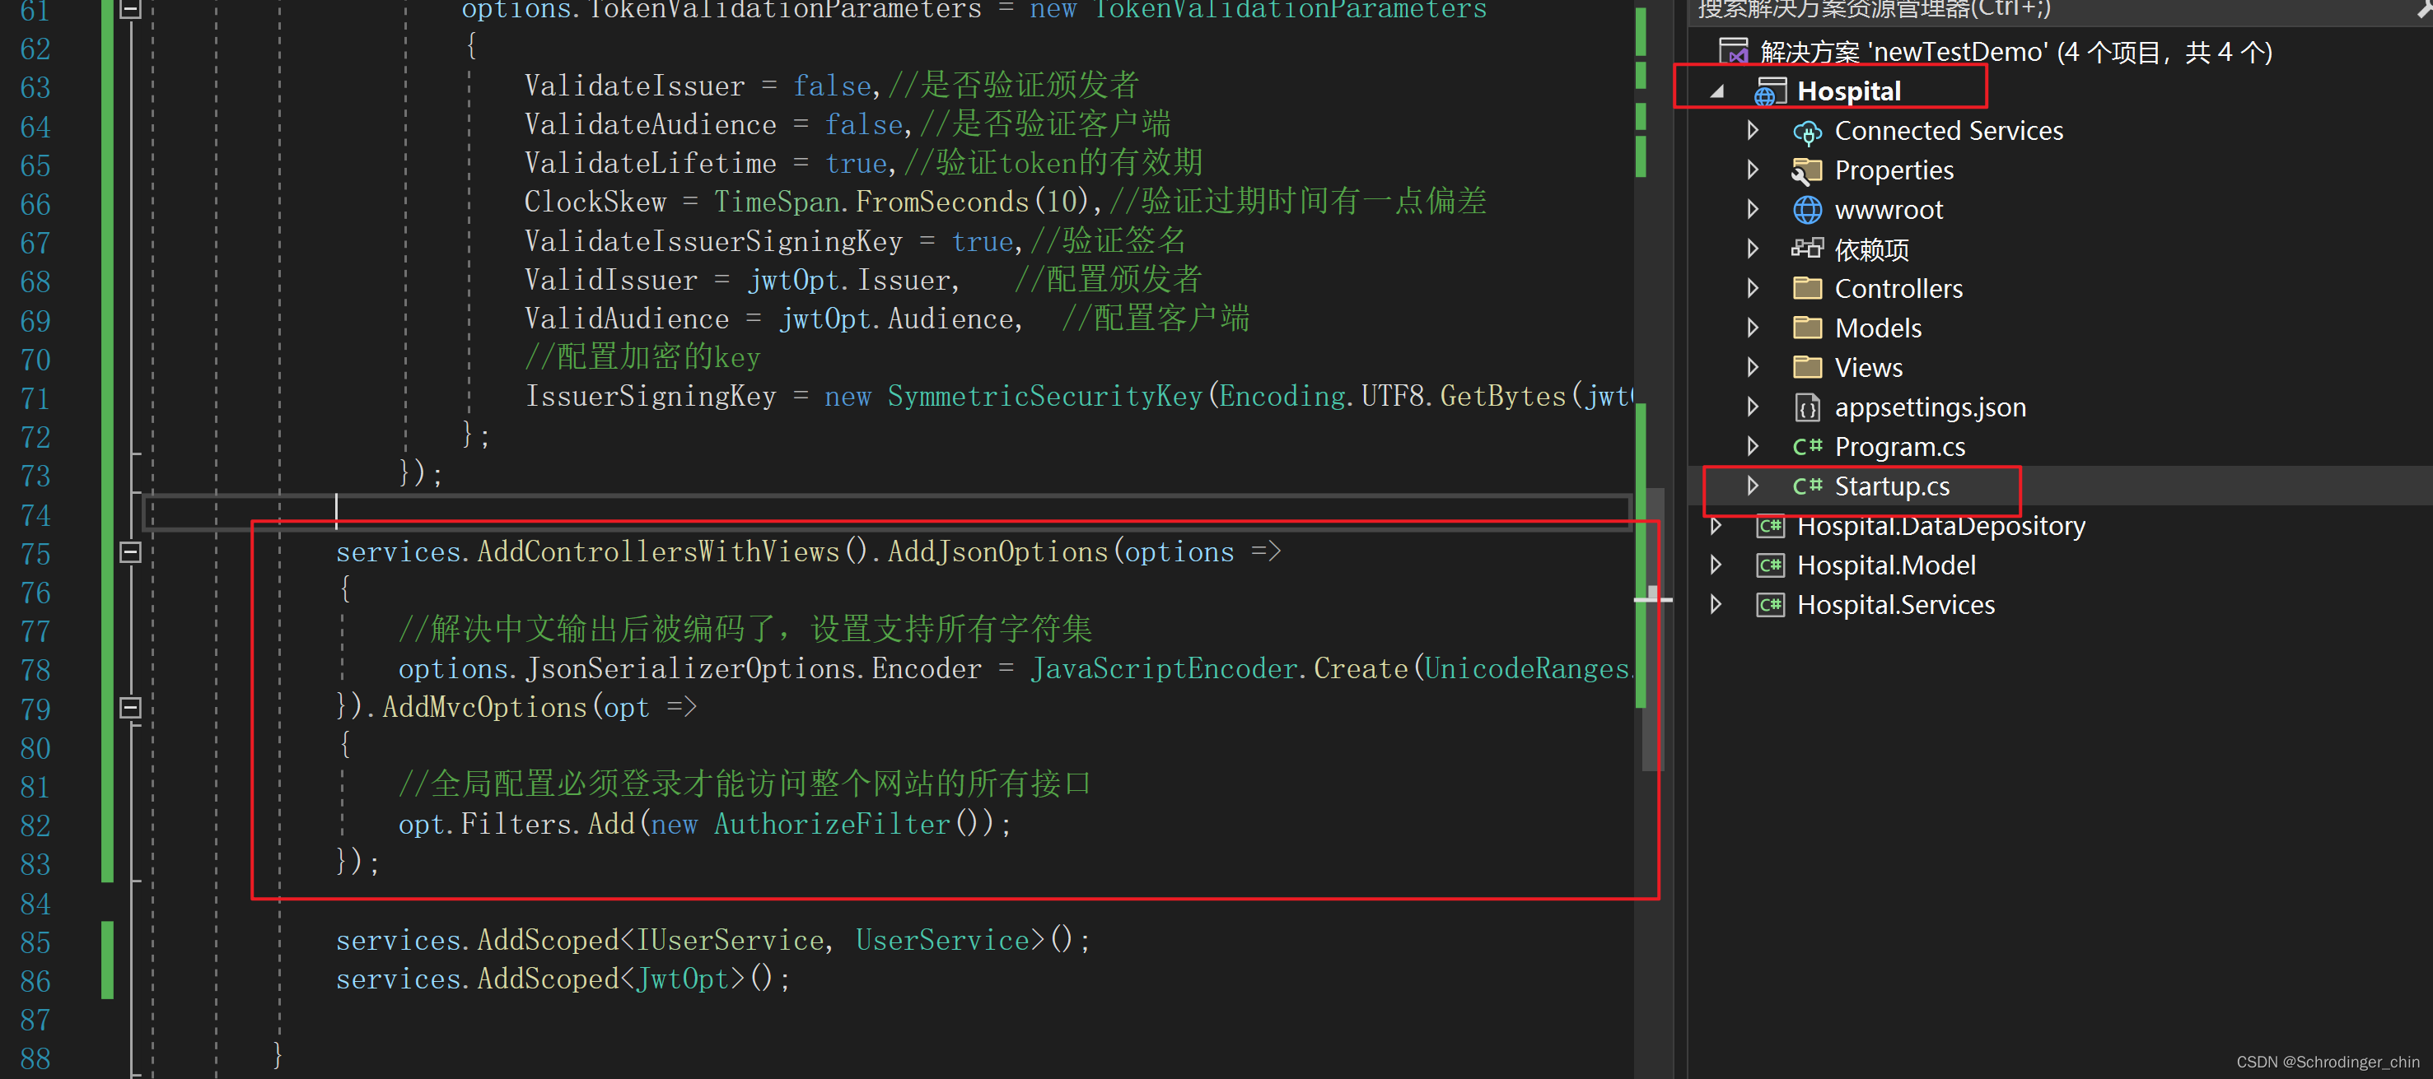
Task: Click the Controllers folder icon
Action: pos(1808,288)
